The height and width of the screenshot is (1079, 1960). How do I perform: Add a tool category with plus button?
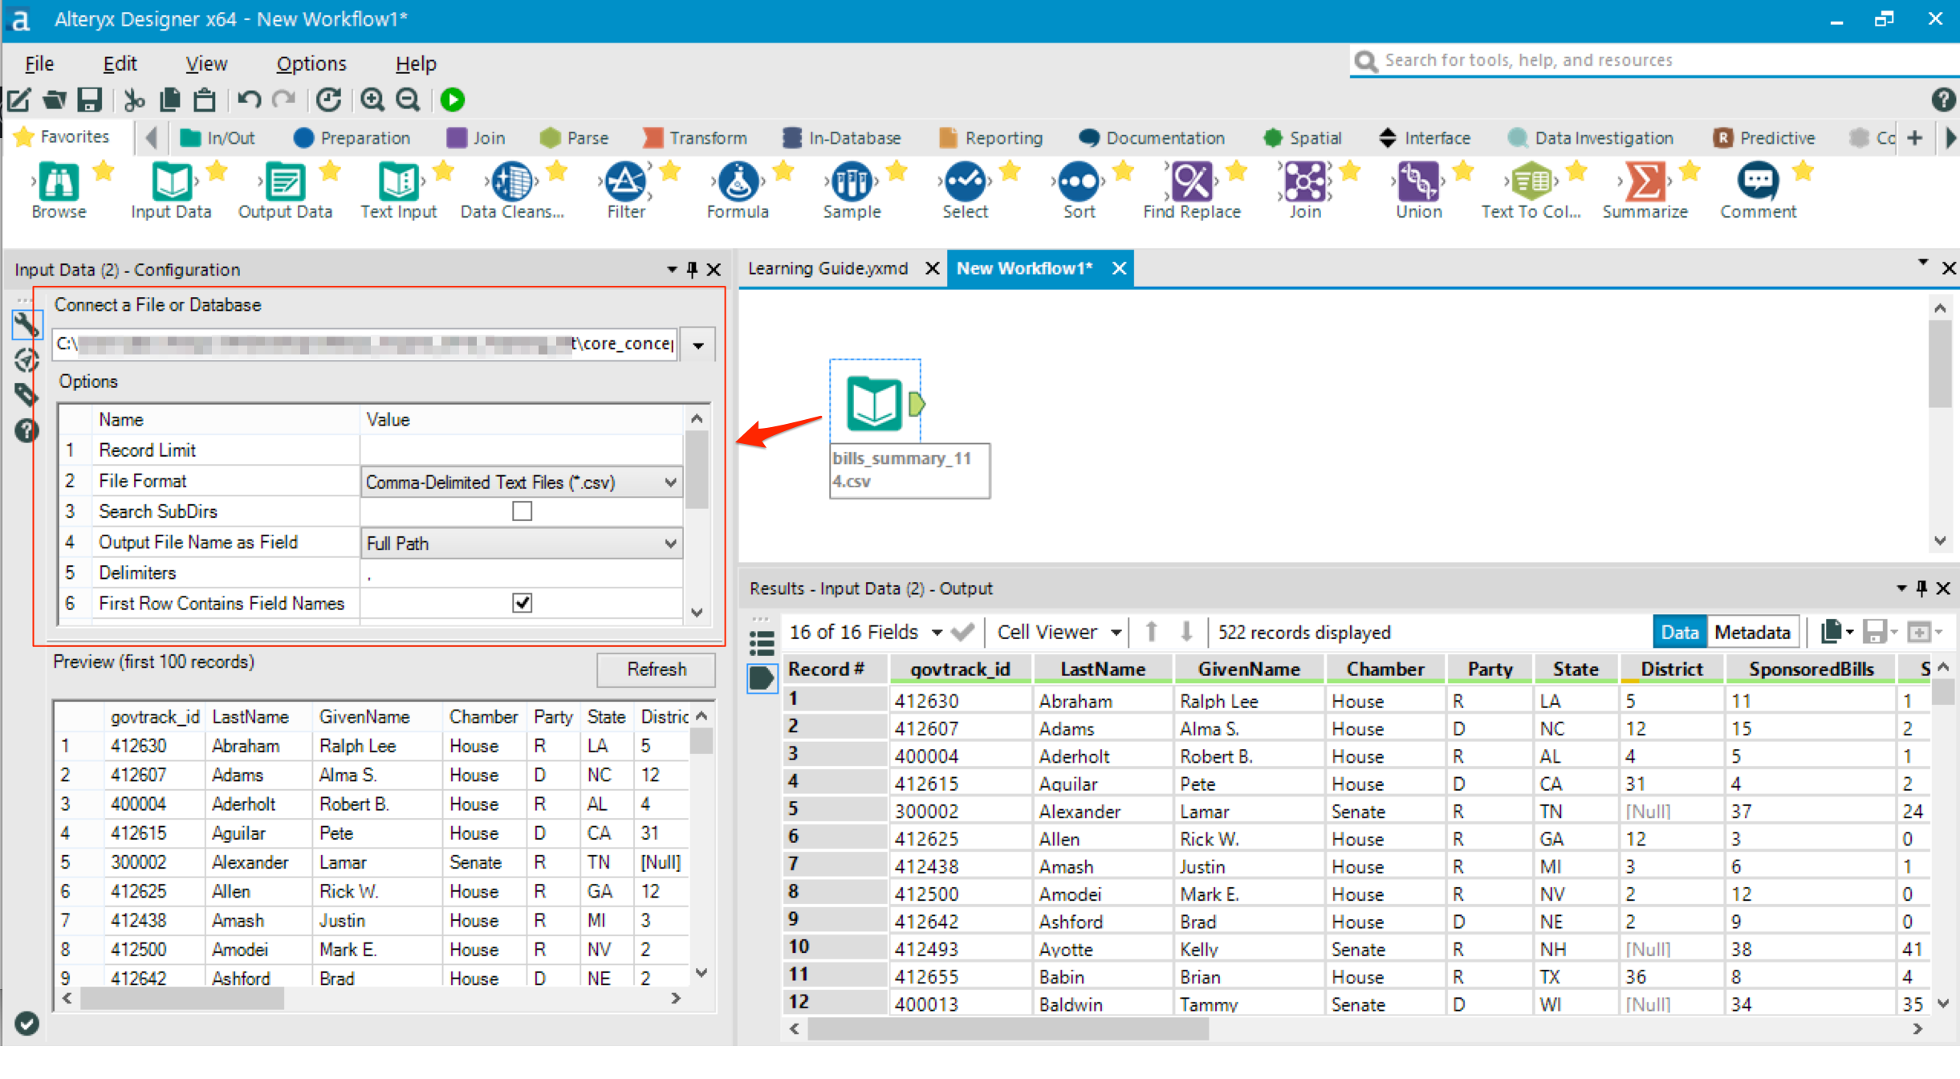1915,138
